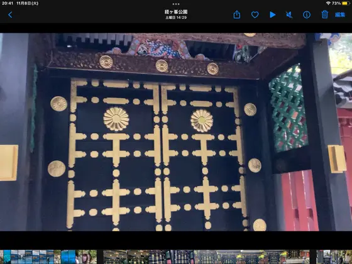Screen dimensions: 352x264
Task: Tap the three dots multitasking control
Action: coord(176,4)
